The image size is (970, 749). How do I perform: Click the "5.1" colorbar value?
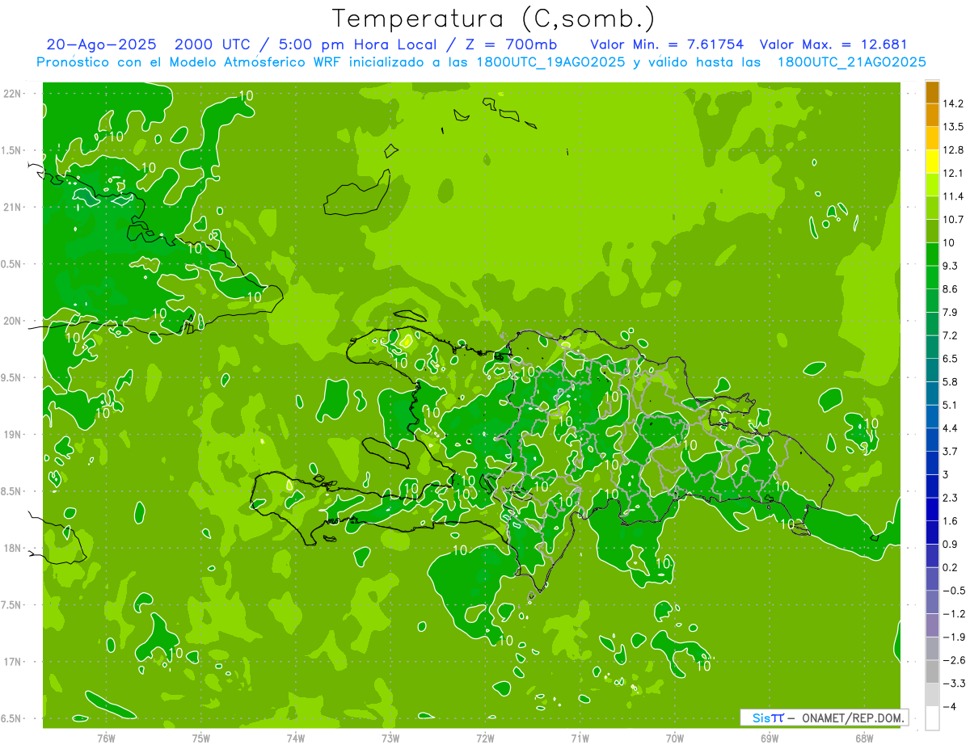951,405
